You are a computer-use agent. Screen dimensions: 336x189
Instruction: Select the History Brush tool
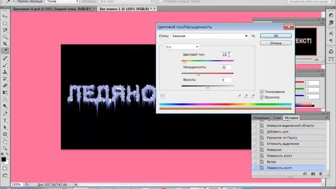[5, 79]
